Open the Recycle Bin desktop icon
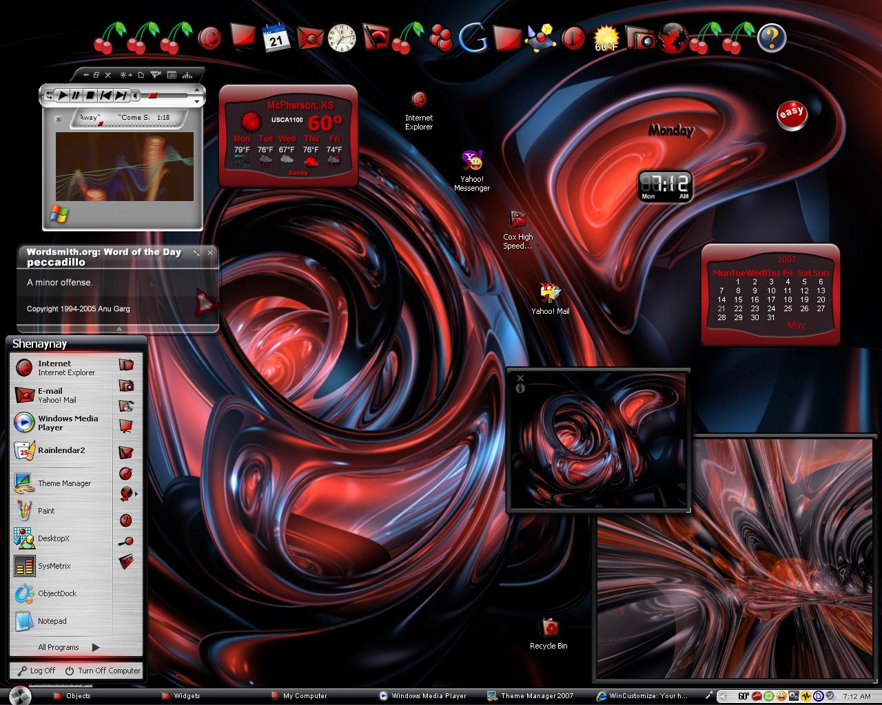 pos(548,633)
